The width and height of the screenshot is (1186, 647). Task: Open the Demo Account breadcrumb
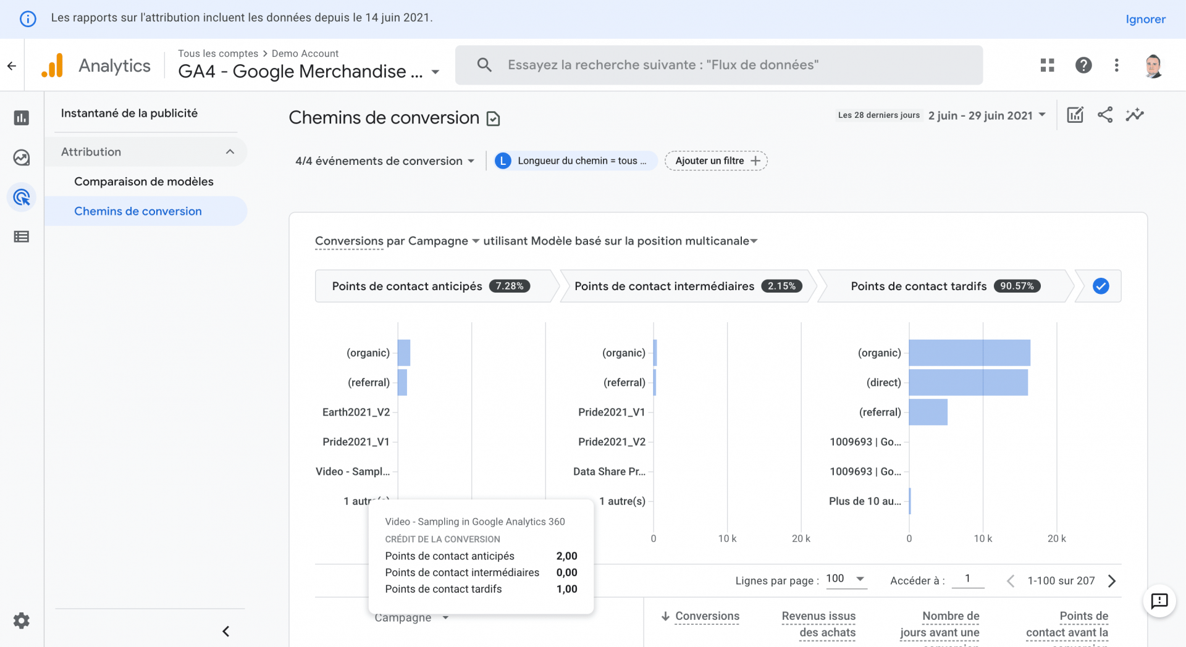click(305, 54)
